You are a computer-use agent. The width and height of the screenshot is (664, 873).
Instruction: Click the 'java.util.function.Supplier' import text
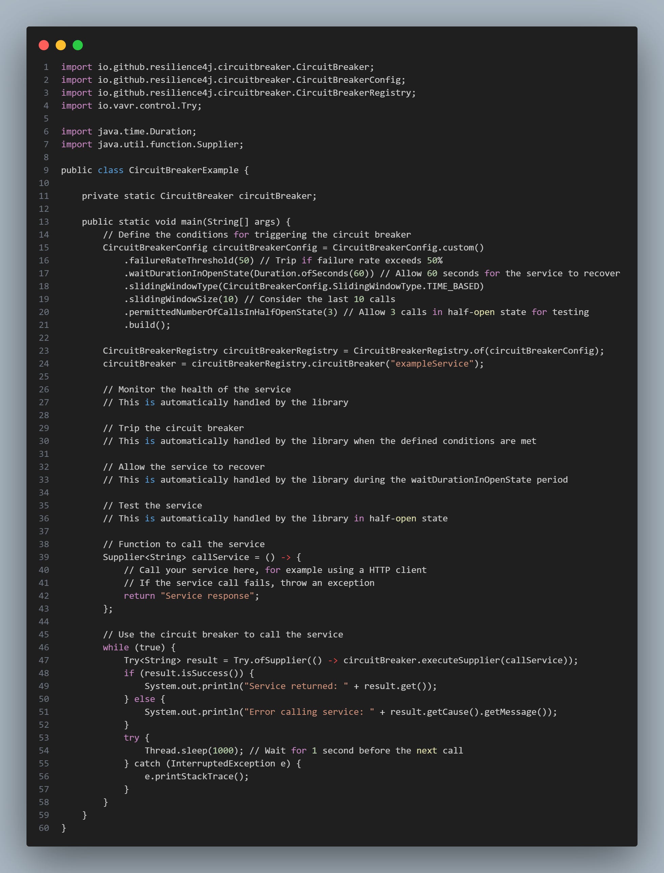pyautogui.click(x=168, y=144)
